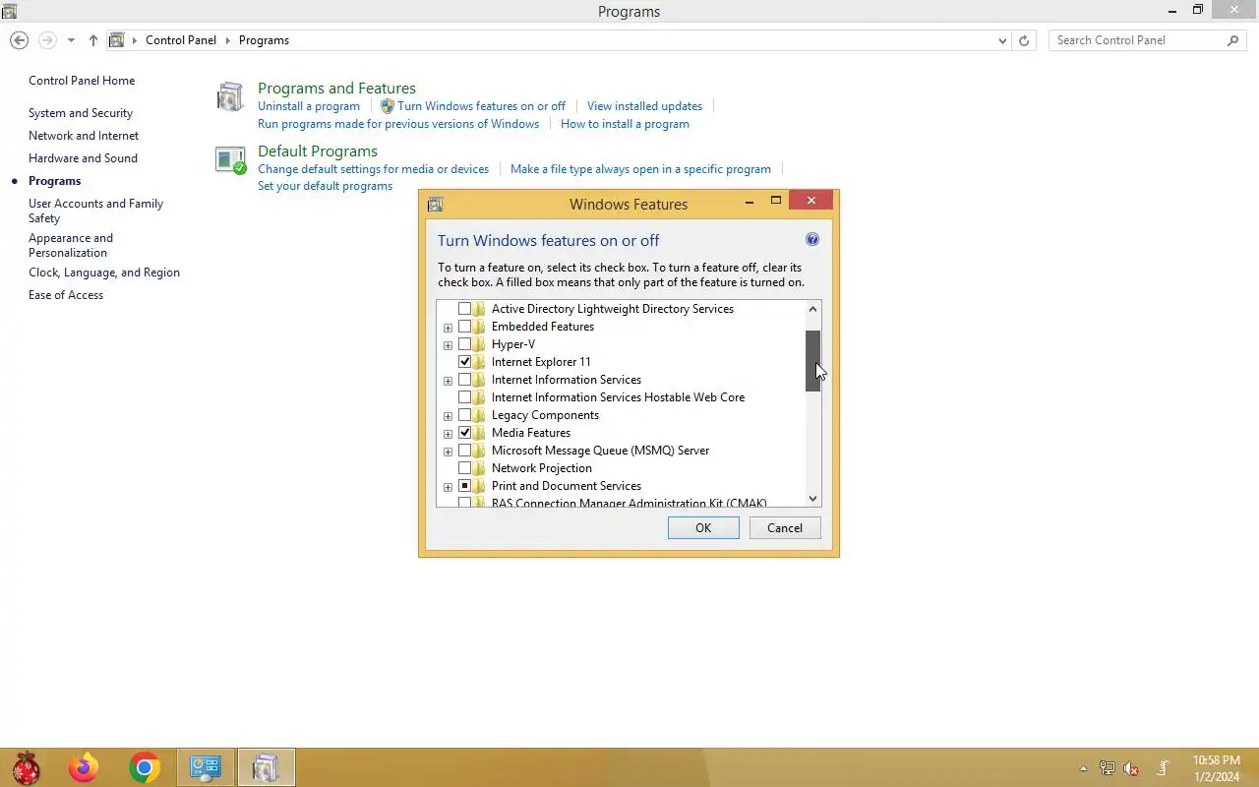Click the Windows Features title bar icon
The image size is (1259, 787).
(435, 205)
